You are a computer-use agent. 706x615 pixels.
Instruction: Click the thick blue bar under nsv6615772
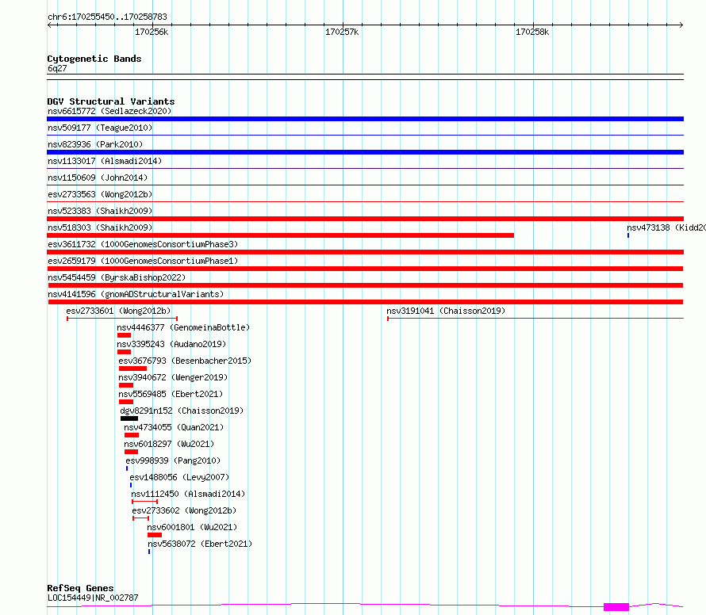[365, 119]
